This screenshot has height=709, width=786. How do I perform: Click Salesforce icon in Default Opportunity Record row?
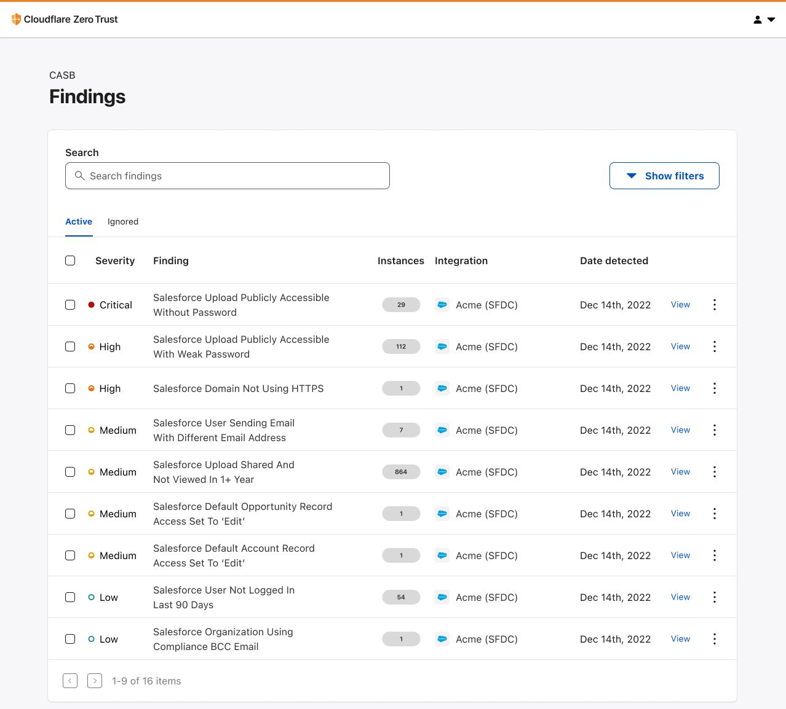click(x=442, y=514)
